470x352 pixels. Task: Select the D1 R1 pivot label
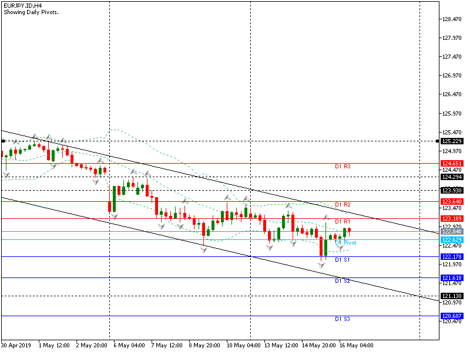[x=343, y=222]
